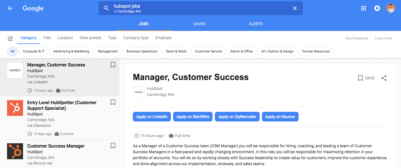Image resolution: width=401 pixels, height=168 pixels.
Task: Select the Computer & IT category chip
Action: (34, 51)
